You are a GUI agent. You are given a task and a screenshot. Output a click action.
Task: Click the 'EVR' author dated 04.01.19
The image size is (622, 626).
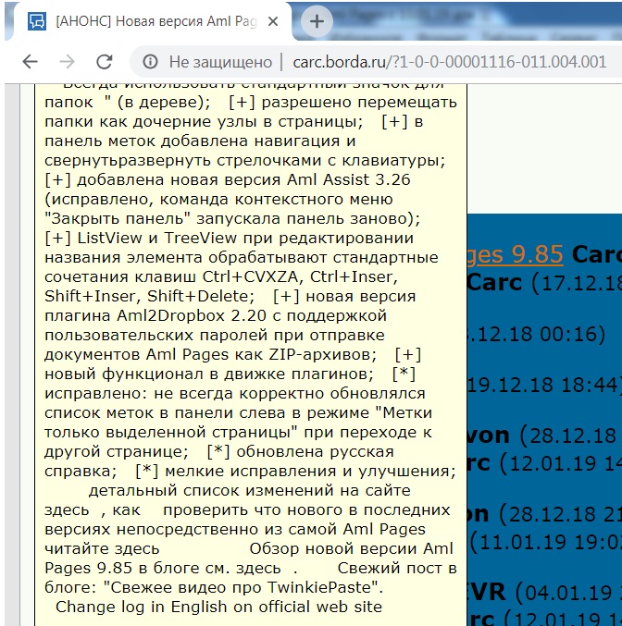486,592
